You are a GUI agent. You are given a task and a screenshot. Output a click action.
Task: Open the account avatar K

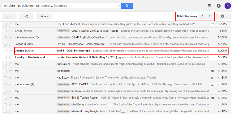(227, 6)
